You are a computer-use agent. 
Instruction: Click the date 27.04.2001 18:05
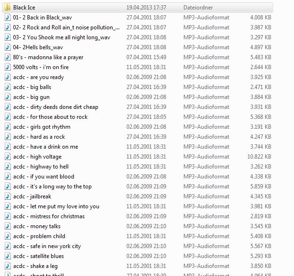[146, 117]
